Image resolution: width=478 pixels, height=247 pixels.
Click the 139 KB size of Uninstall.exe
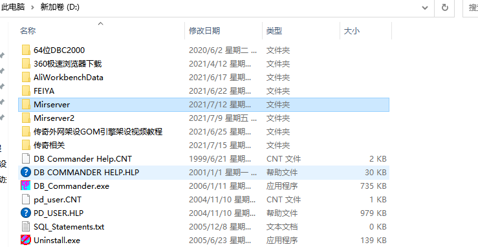click(x=373, y=240)
